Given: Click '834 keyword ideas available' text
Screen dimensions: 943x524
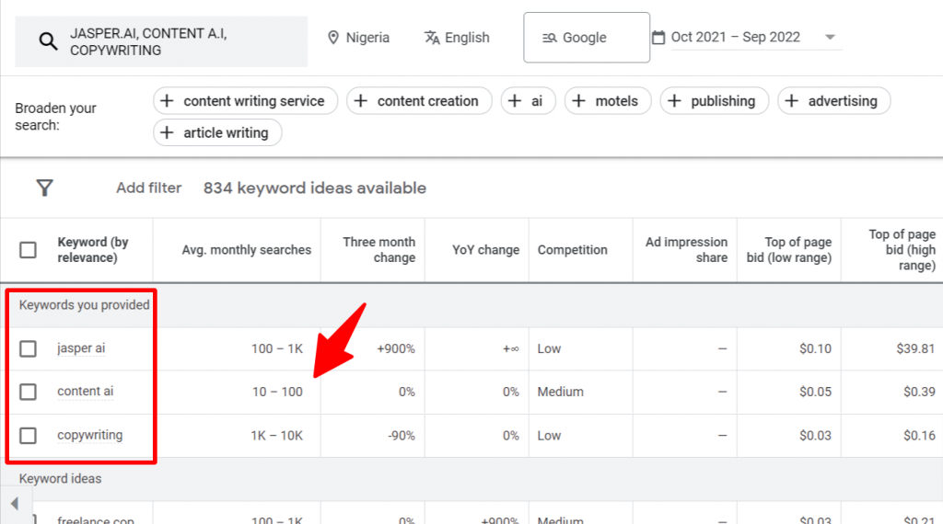Looking at the screenshot, I should click(x=315, y=188).
